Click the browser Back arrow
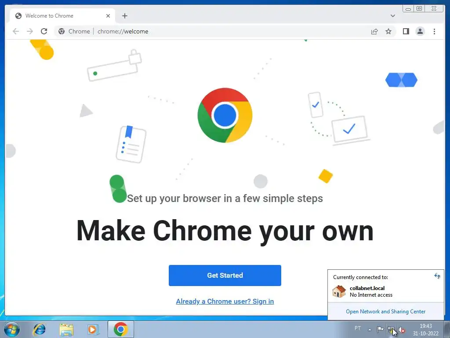Image resolution: width=450 pixels, height=338 pixels. pyautogui.click(x=16, y=31)
